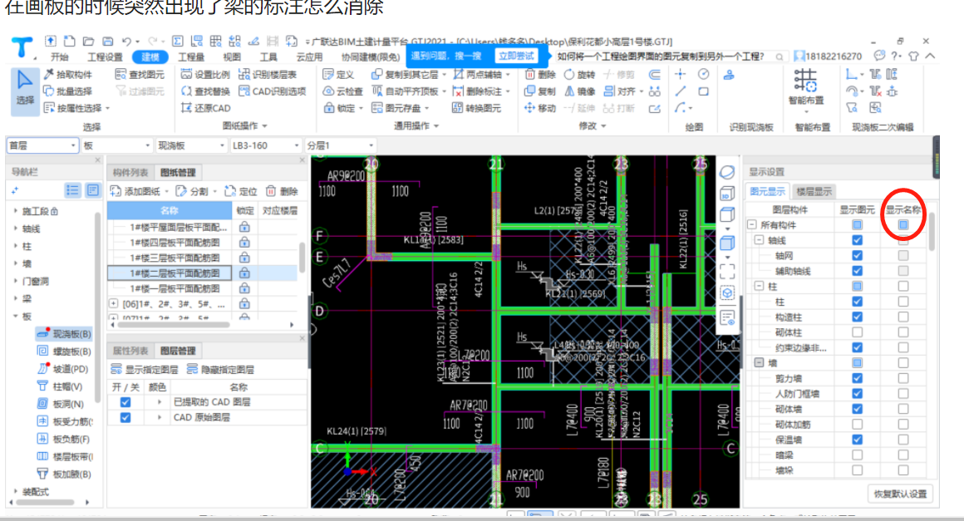Select the 旋转 rotate tool
This screenshot has height=521, width=964.
[x=579, y=74]
